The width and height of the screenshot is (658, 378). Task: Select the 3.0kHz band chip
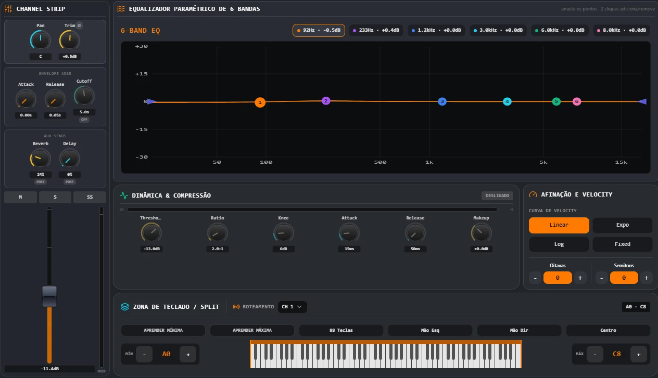coord(498,30)
